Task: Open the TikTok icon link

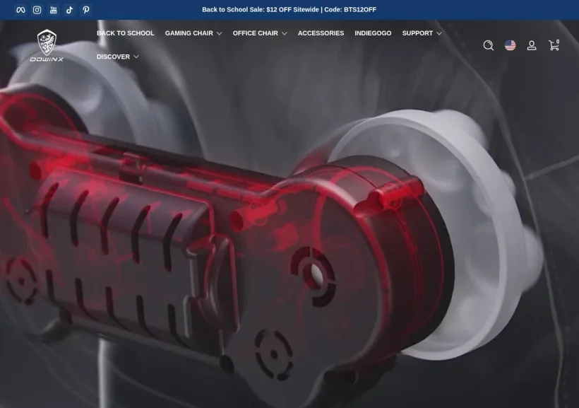Action: 70,10
